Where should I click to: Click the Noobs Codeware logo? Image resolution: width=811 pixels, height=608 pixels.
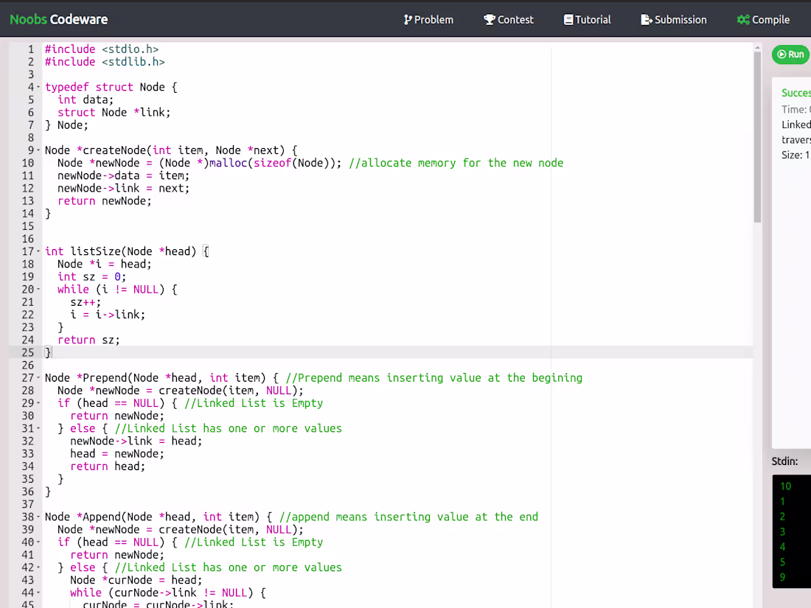tap(58, 19)
